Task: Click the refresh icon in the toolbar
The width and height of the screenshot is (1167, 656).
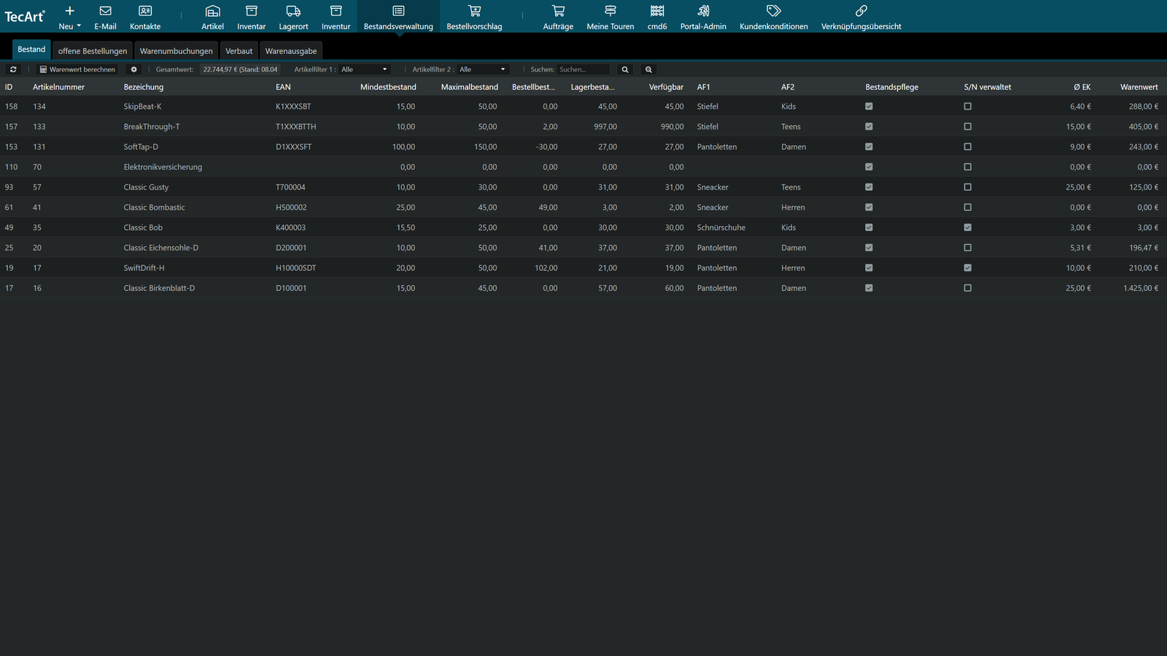Action: point(13,69)
